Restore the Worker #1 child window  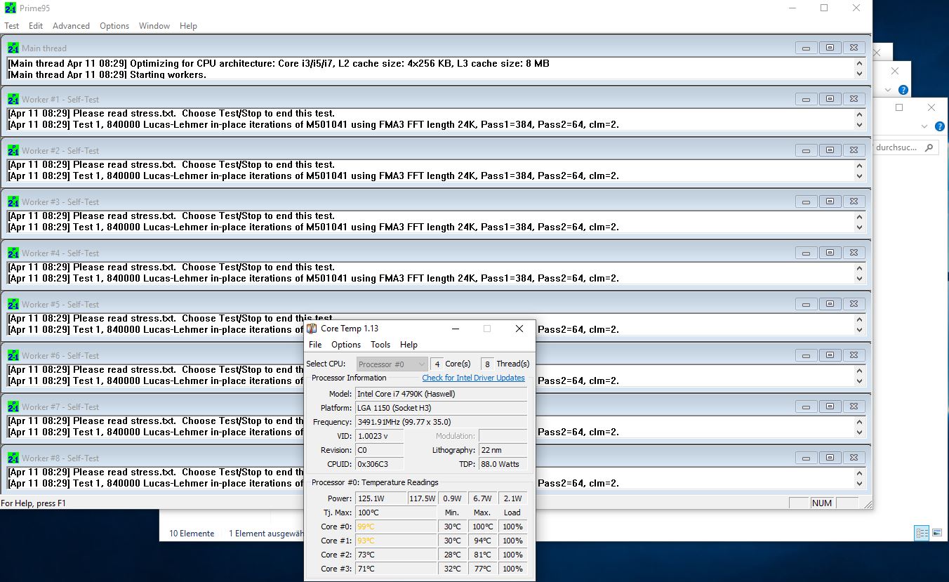pyautogui.click(x=830, y=99)
